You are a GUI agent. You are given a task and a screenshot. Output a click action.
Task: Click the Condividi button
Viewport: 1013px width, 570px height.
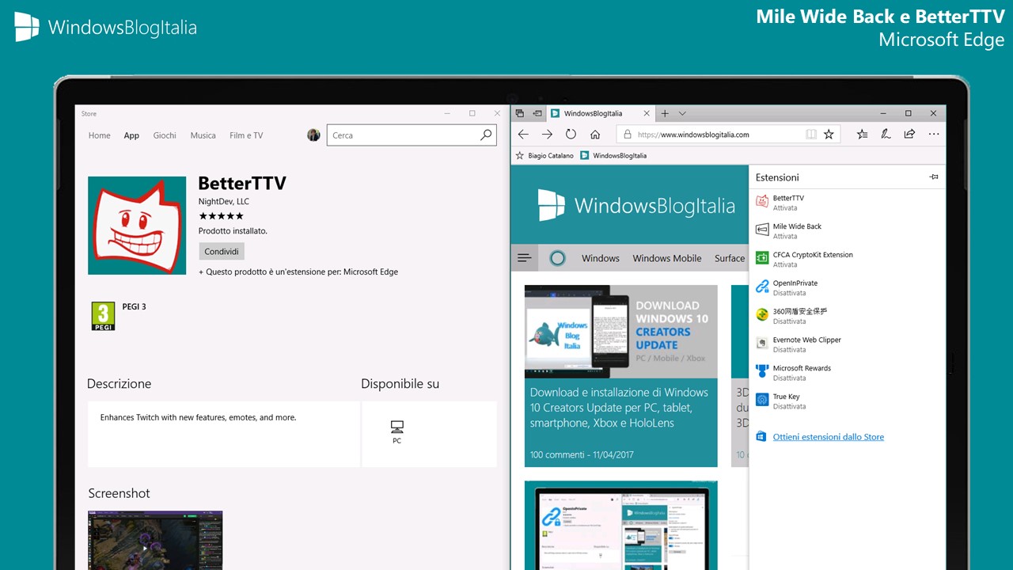point(222,252)
